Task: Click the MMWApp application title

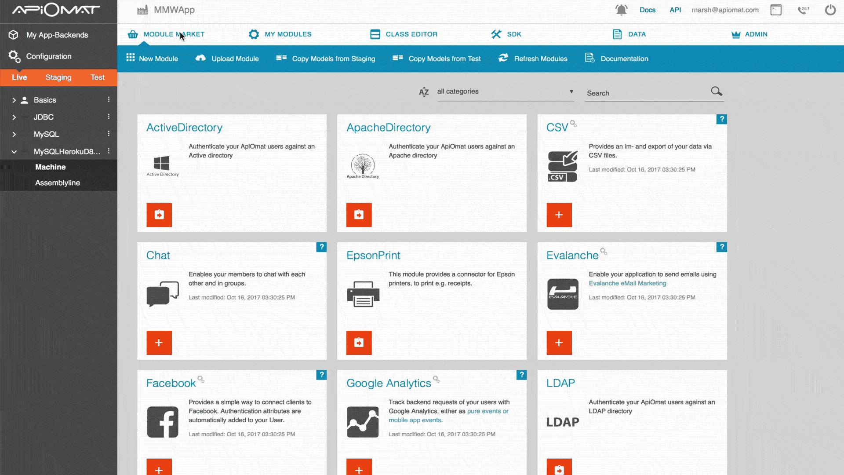Action: (x=174, y=10)
